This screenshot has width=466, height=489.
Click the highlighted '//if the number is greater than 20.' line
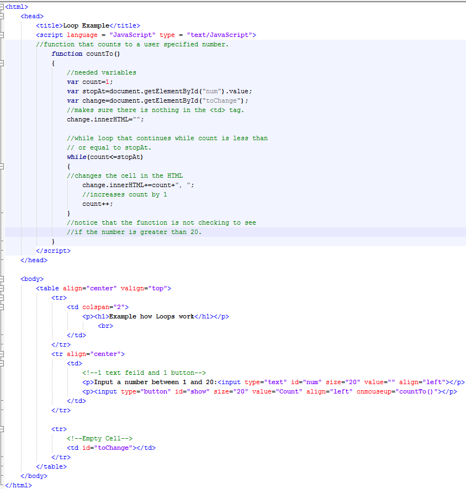point(134,232)
